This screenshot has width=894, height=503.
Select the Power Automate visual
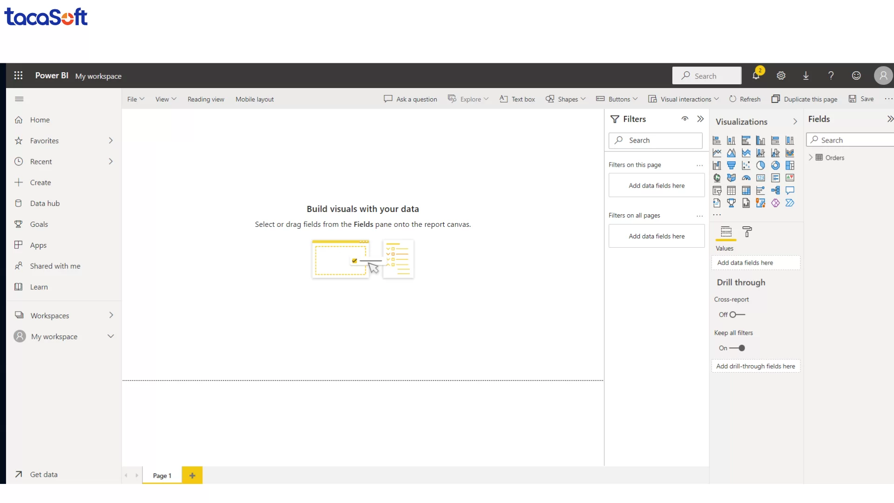pos(790,203)
